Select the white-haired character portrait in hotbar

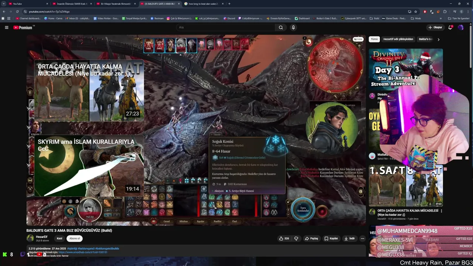[89, 209]
